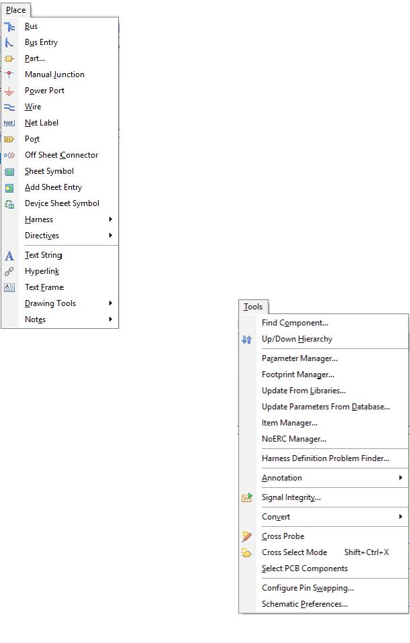The image size is (410, 643).
Task: Click the Port icon
Action: pyautogui.click(x=9, y=139)
